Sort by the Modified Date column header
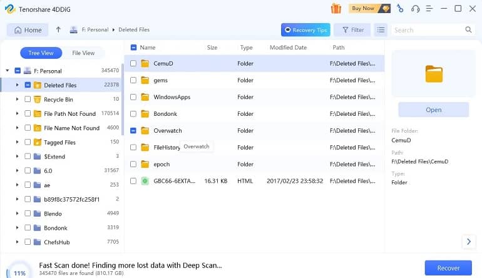The height and width of the screenshot is (278, 482). point(288,48)
